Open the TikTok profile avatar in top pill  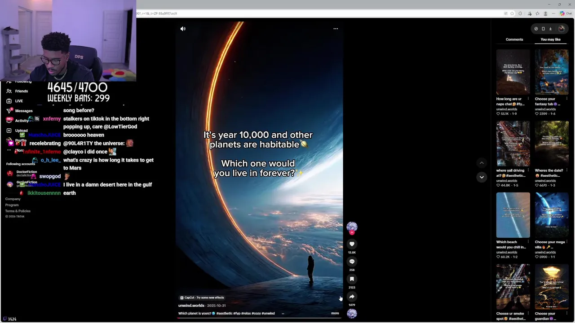coord(562,29)
